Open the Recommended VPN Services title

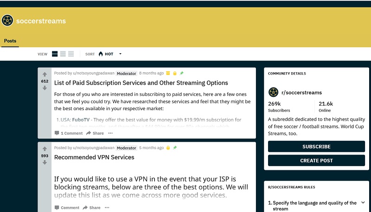click(x=94, y=157)
